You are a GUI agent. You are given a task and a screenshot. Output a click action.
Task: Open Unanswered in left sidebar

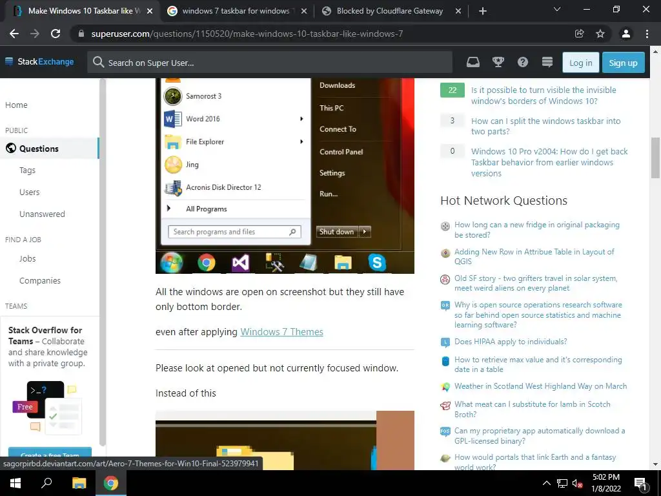[x=42, y=214]
